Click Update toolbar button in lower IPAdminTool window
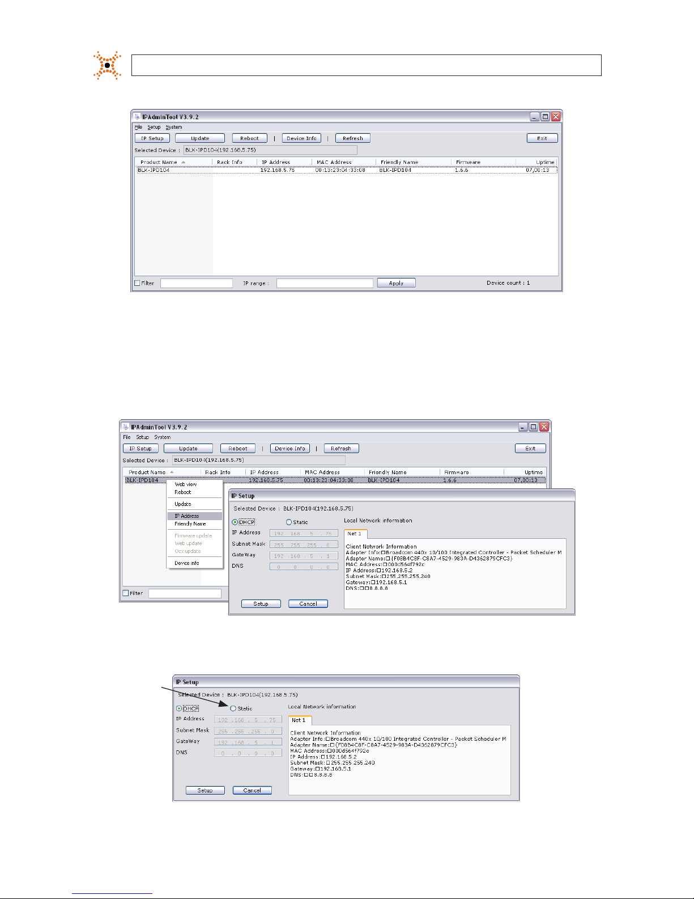Image resolution: width=694 pixels, height=899 pixels. 188,449
